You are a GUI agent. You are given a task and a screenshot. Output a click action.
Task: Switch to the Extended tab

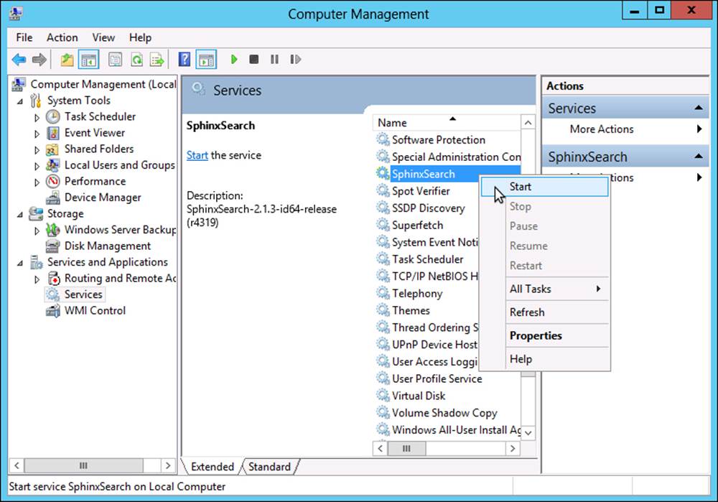click(212, 467)
